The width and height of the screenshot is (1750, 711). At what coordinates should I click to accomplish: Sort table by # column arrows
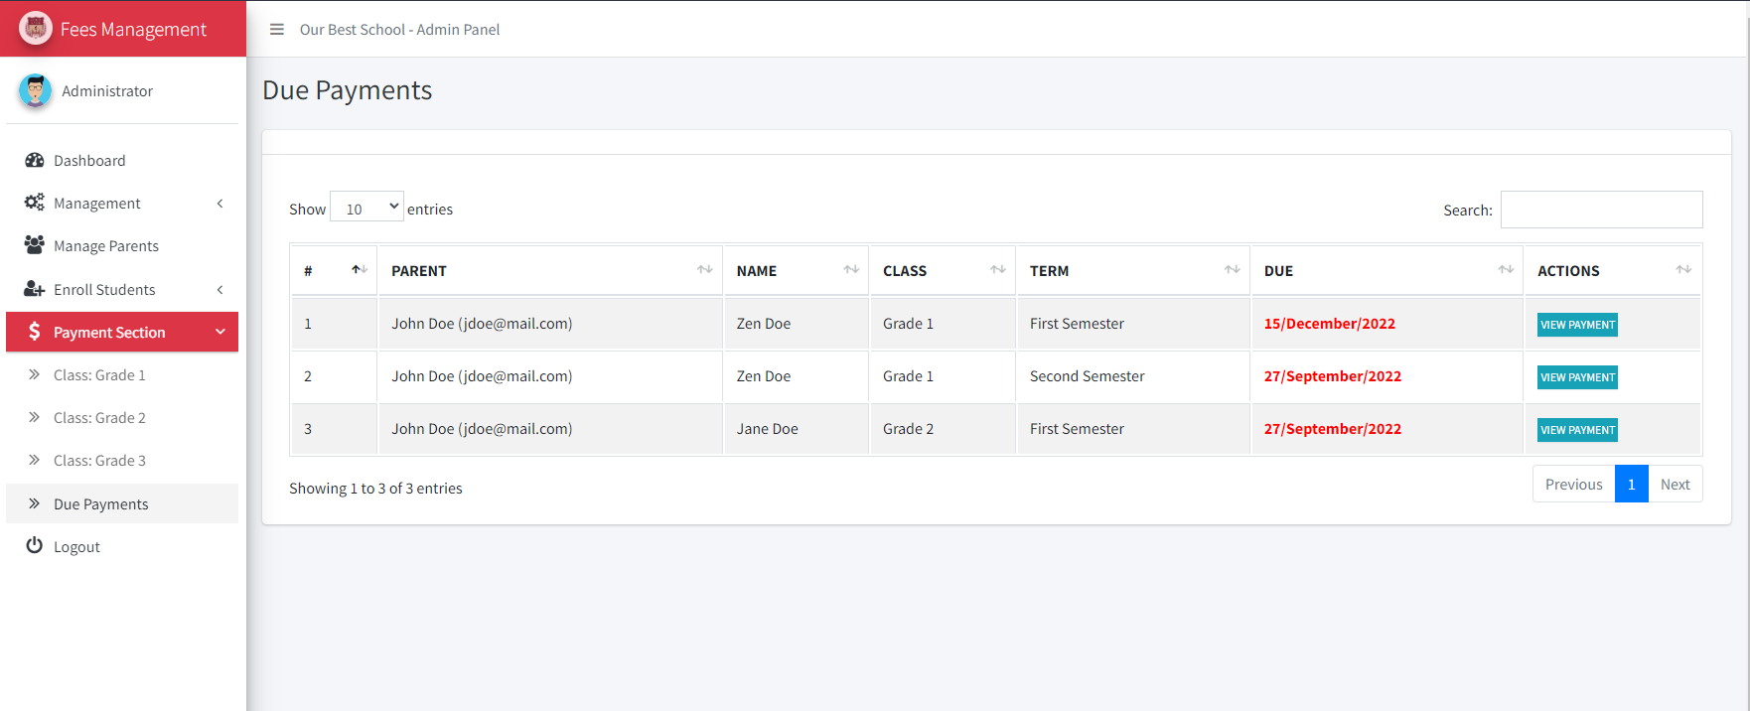(x=360, y=269)
